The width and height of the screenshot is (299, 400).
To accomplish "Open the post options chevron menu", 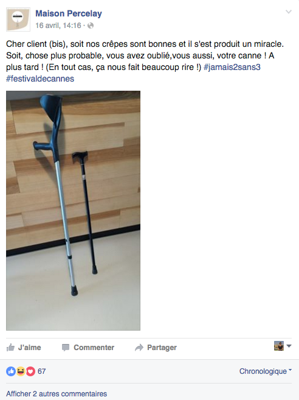I will point(288,12).
